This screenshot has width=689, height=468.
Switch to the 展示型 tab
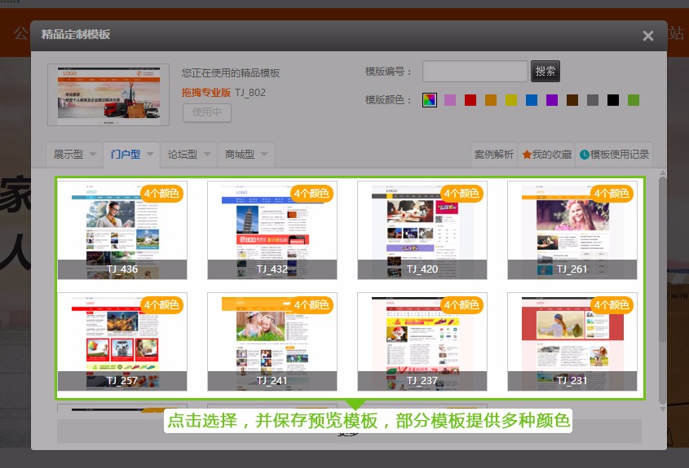click(68, 155)
